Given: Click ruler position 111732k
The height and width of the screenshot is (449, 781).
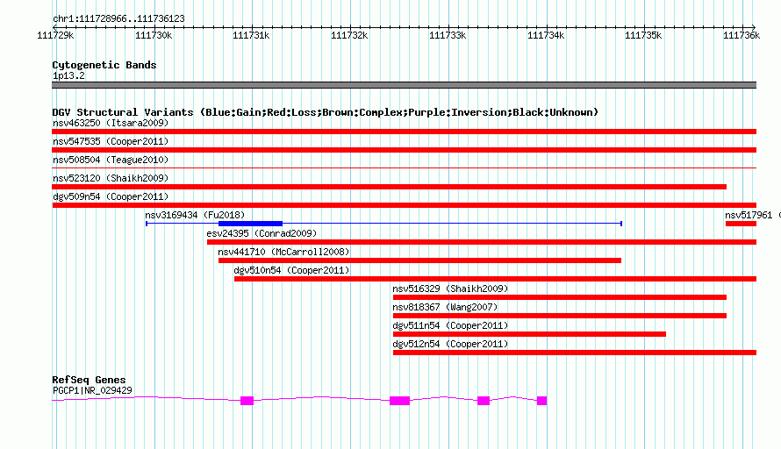Looking at the screenshot, I should [349, 35].
